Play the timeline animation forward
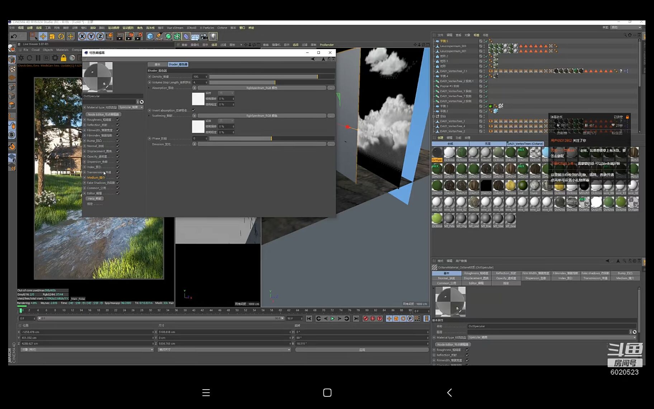The image size is (654, 409). pos(332,319)
